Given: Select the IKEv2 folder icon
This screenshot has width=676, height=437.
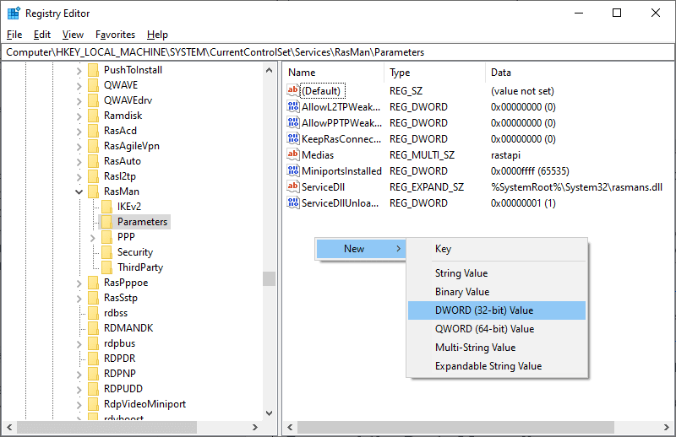Looking at the screenshot, I should (106, 207).
